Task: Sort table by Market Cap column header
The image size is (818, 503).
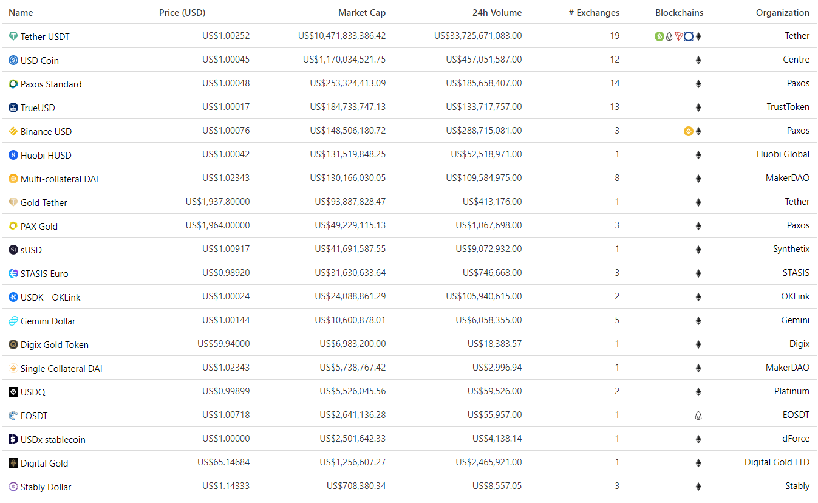Action: [x=361, y=13]
